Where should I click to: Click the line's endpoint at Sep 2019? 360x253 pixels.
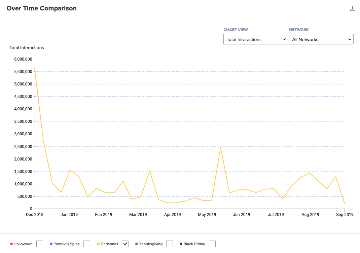tap(345, 203)
